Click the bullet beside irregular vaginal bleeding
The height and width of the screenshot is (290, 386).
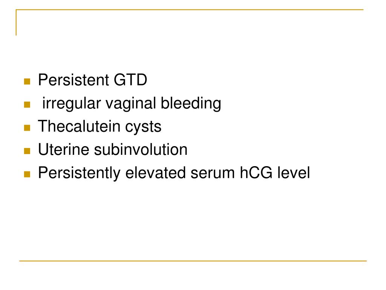pyautogui.click(x=27, y=105)
